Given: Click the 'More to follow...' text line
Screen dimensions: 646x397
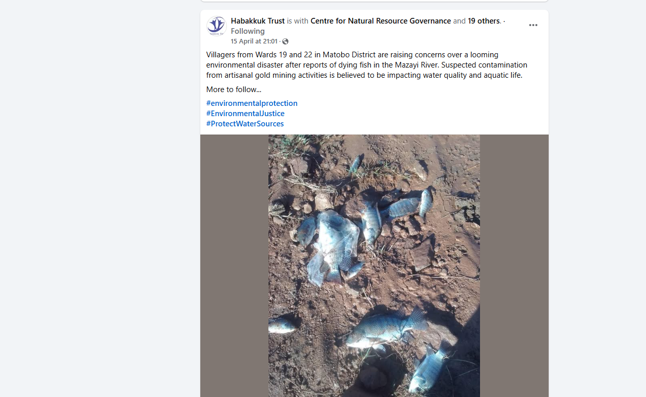Looking at the screenshot, I should [234, 90].
